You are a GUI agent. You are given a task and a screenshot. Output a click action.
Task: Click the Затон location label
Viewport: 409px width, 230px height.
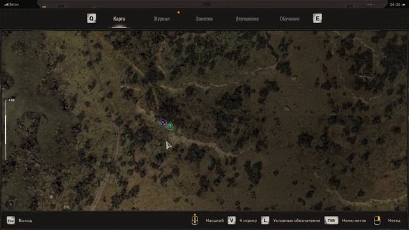pos(14,4)
